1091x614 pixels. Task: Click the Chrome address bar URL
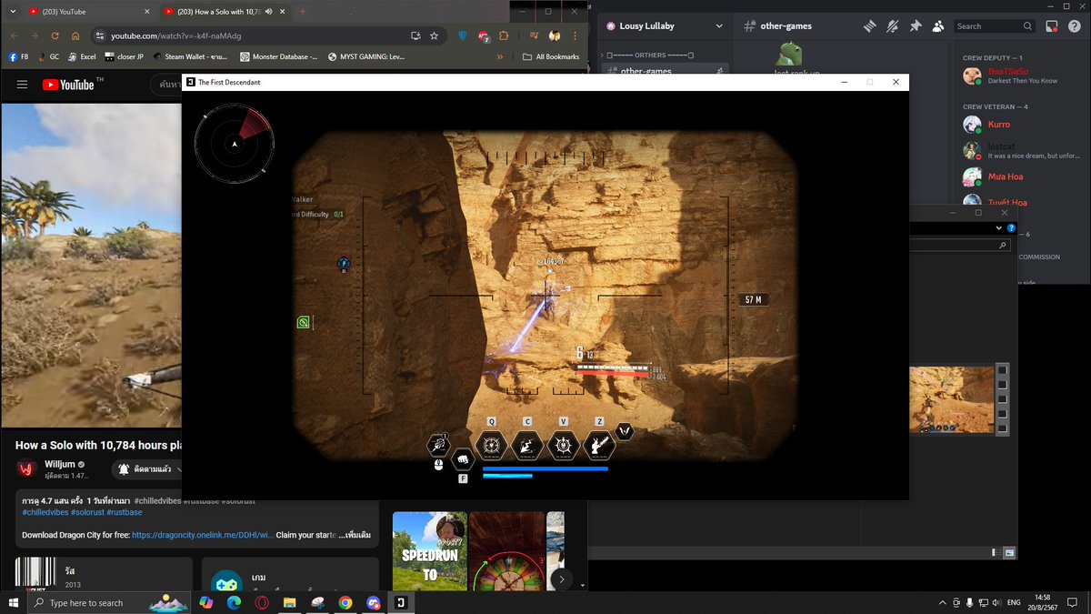[x=175, y=35]
